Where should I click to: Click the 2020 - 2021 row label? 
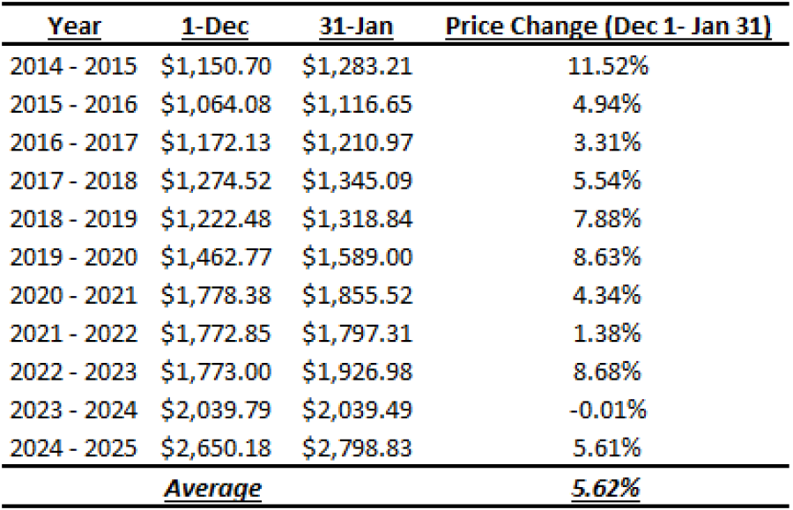tap(74, 295)
